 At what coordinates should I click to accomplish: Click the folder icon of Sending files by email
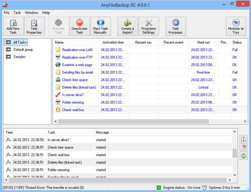coord(58,72)
